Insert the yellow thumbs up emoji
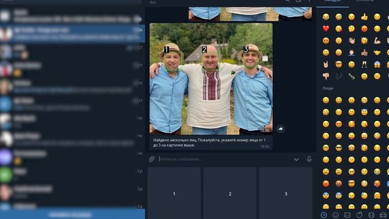 click(x=364, y=16)
